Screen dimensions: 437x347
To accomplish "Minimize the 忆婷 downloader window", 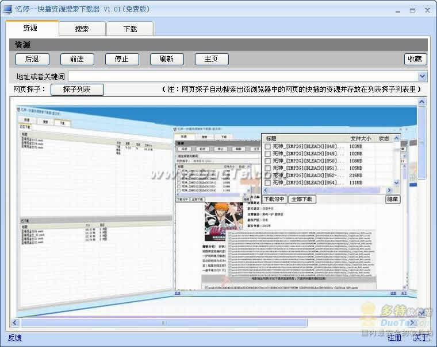I will tap(398, 10).
